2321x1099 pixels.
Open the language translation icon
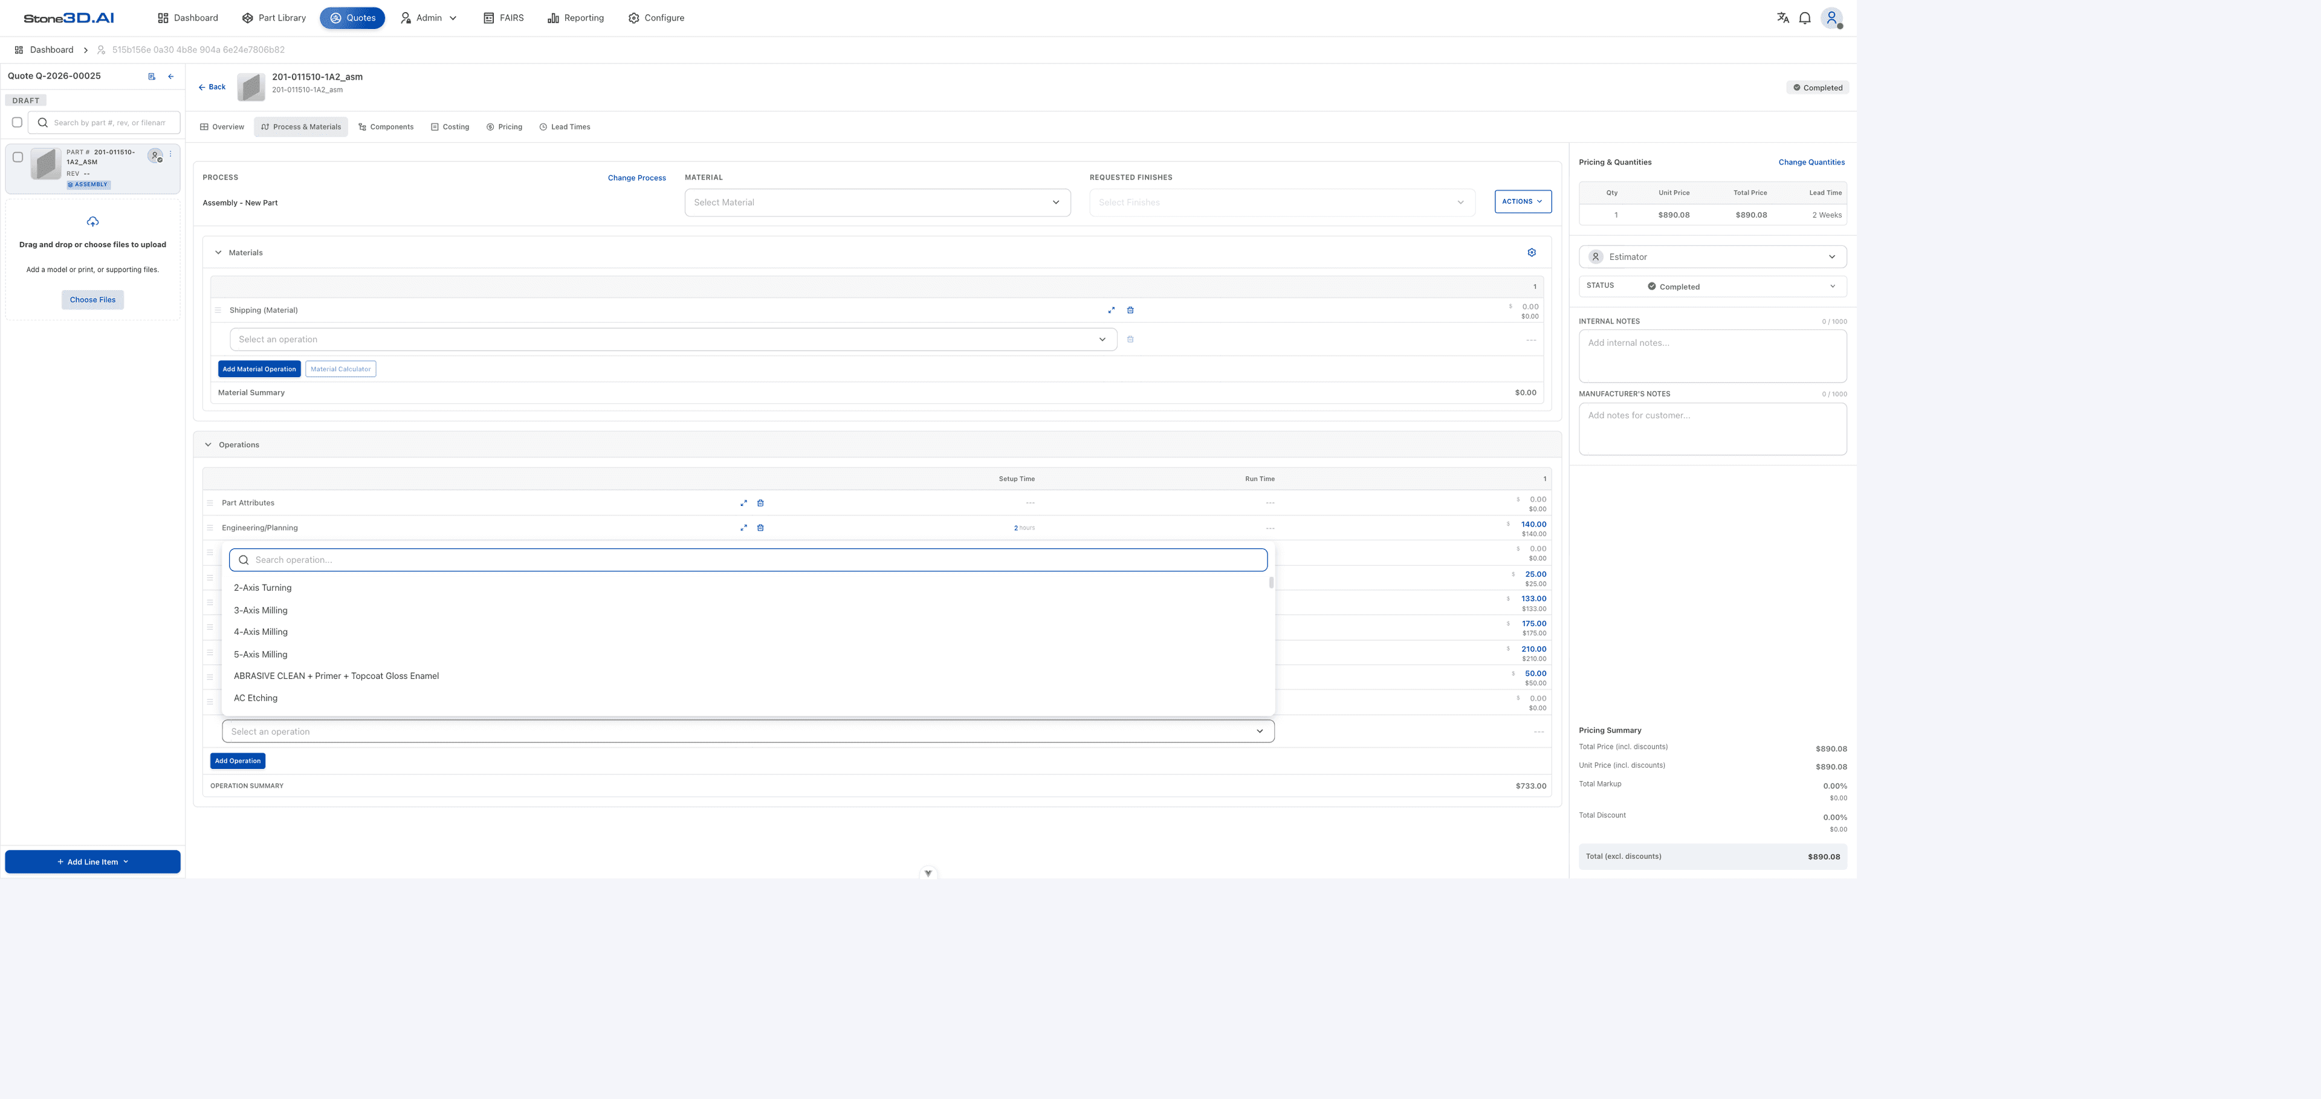pyautogui.click(x=1782, y=18)
